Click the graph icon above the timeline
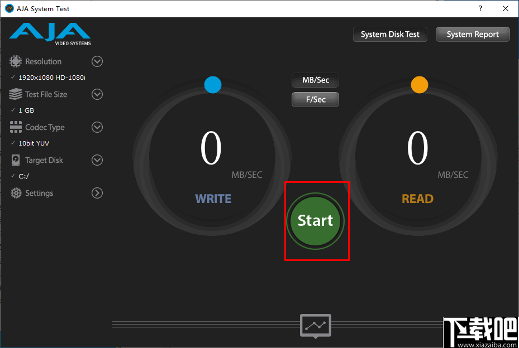Image resolution: width=519 pixels, height=348 pixels. 315,326
